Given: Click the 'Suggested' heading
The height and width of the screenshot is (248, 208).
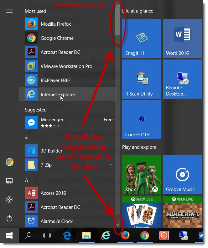Looking at the screenshot, I should click(36, 110).
